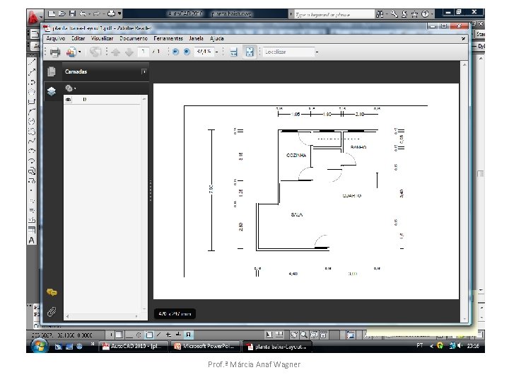Click New drawing icon in AutoCAD quick access

(x=52, y=13)
